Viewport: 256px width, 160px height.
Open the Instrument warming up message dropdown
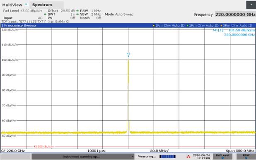[x=83, y=157]
